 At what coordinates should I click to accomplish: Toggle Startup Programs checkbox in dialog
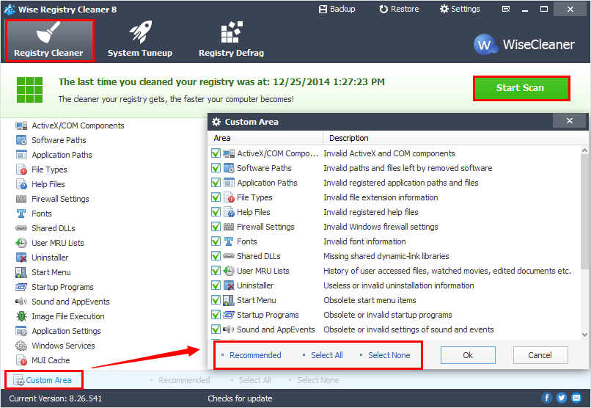216,316
